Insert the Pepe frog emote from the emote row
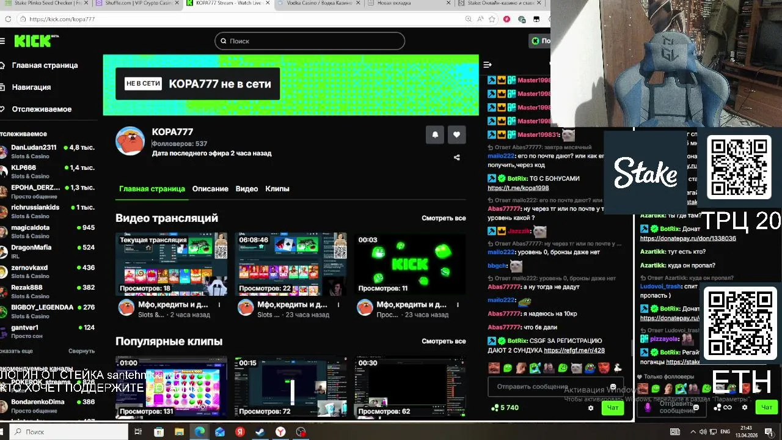 (x=590, y=368)
